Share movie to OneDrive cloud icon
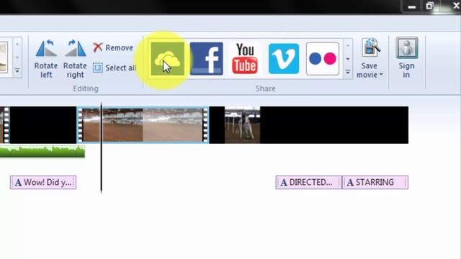 (x=168, y=58)
